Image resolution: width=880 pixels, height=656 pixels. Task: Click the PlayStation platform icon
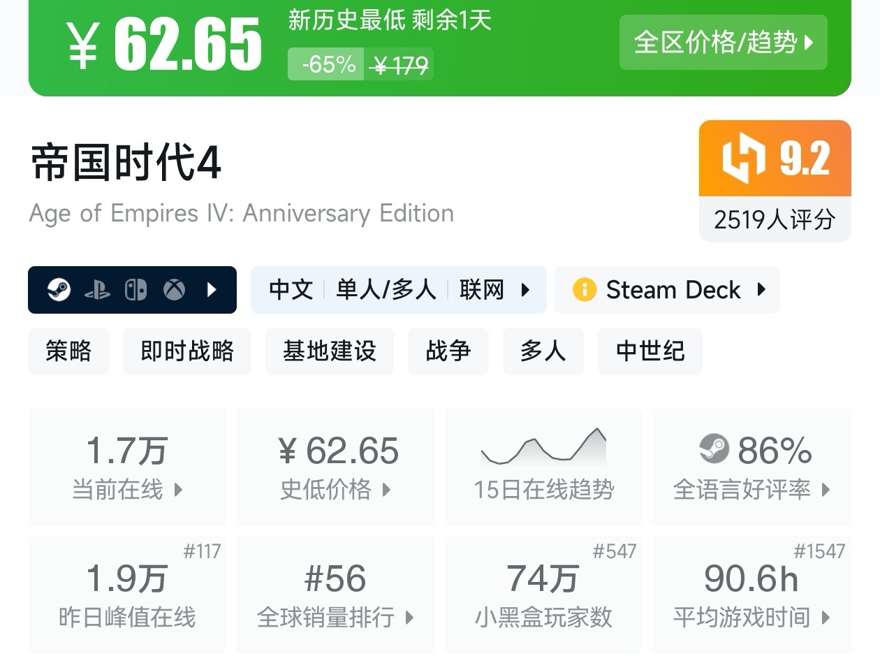coord(97,289)
